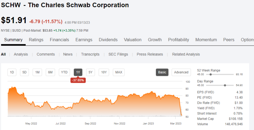Show Transcripts filter
Screen dimensions: 254x130
(x=90, y=54)
